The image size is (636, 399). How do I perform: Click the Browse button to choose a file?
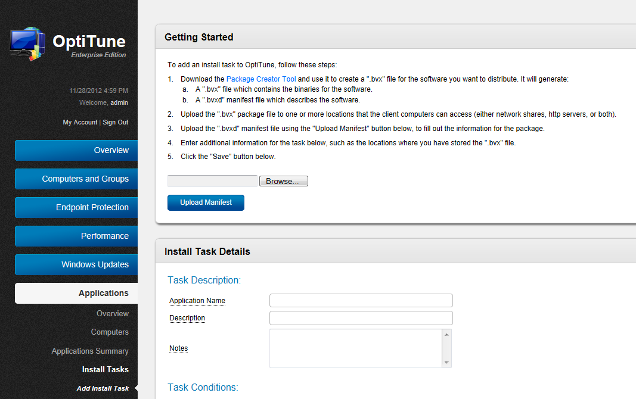click(283, 180)
